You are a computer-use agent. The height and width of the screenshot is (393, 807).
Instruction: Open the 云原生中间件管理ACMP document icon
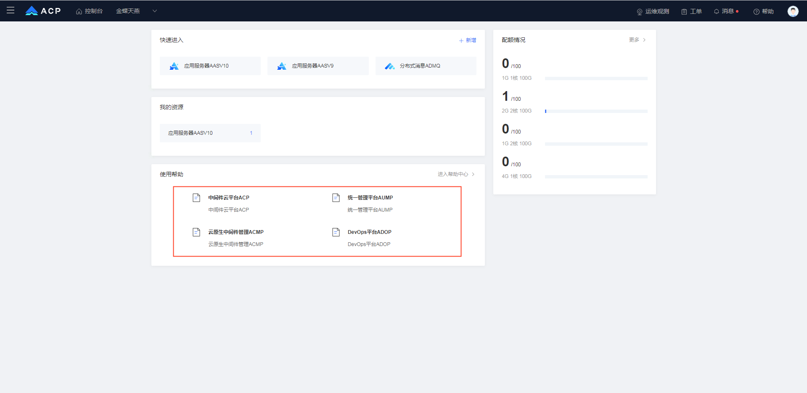point(196,232)
